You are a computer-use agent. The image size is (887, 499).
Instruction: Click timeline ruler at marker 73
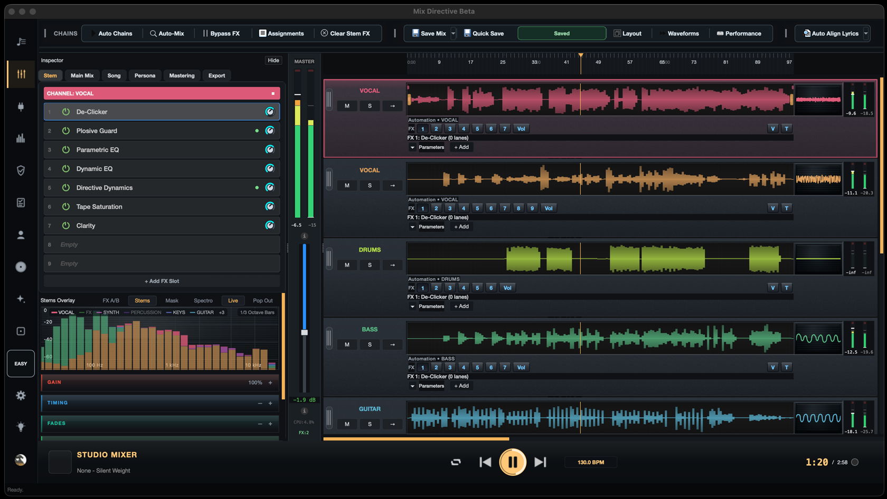point(694,62)
